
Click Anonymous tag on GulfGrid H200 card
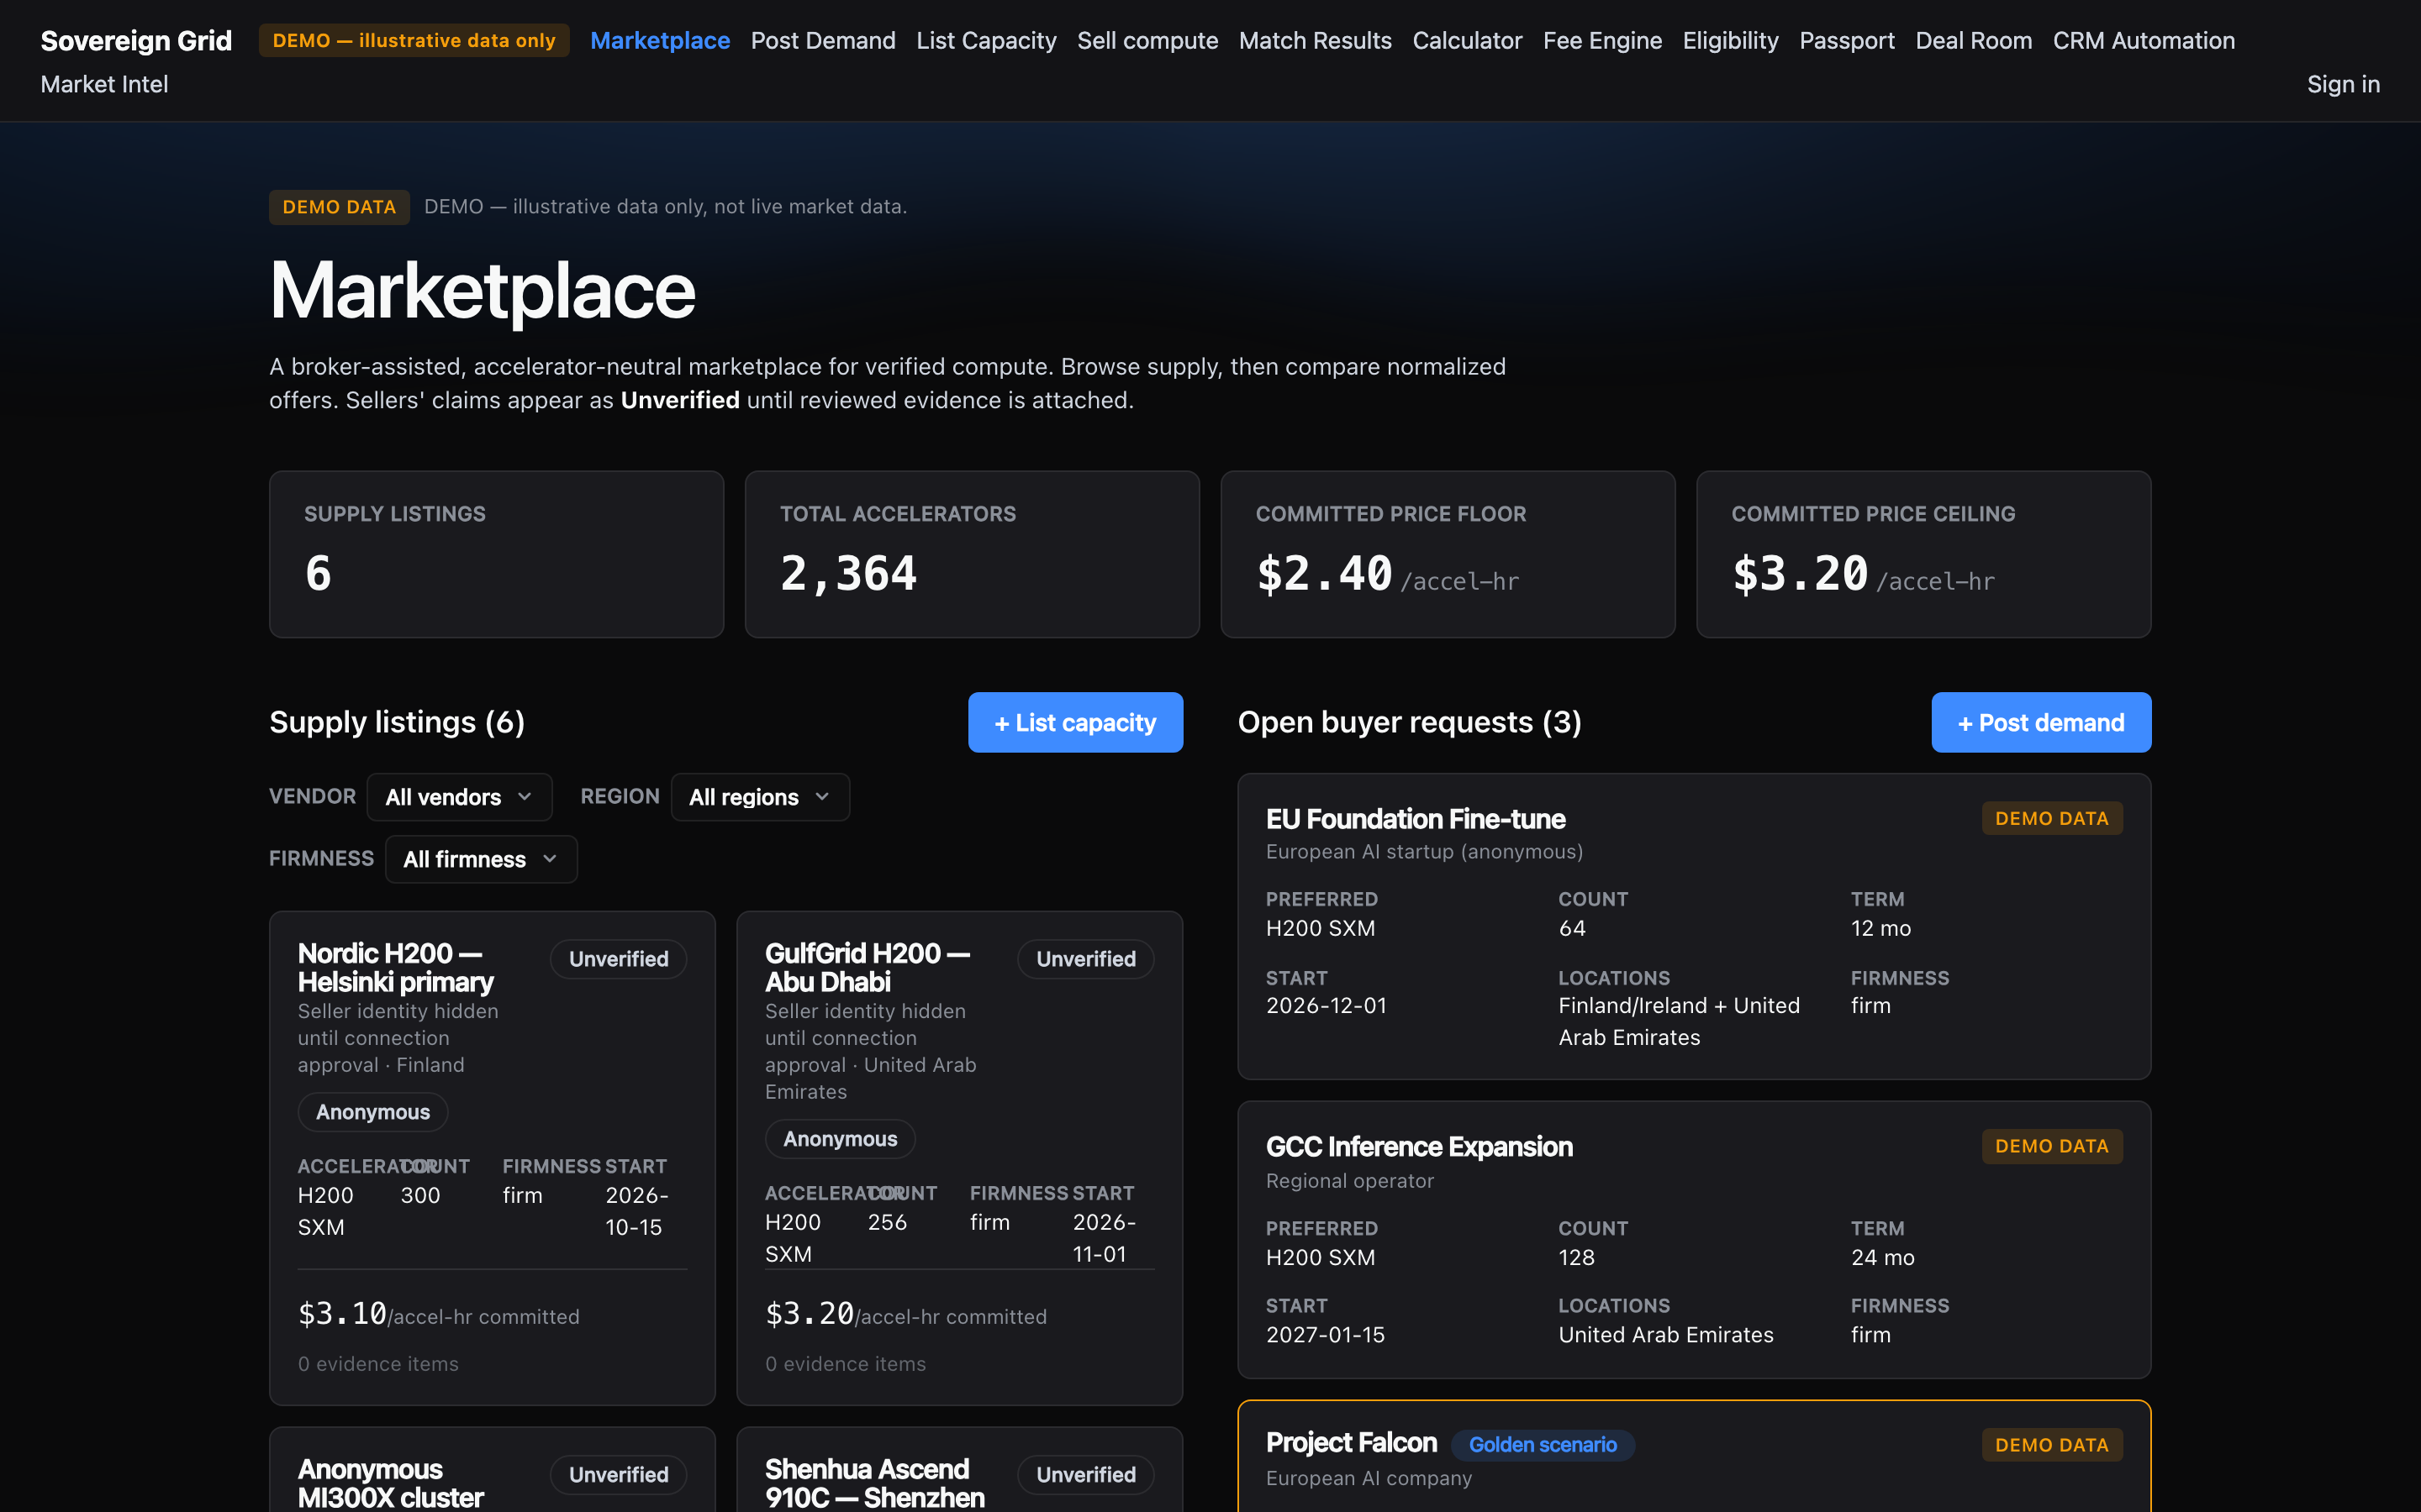841,1139
